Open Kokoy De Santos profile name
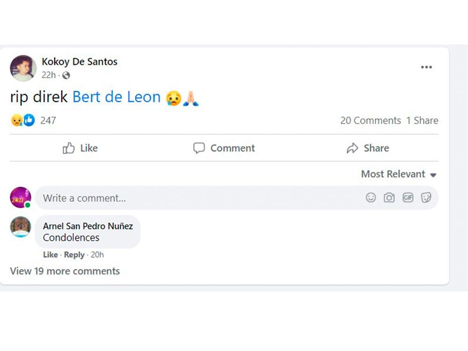 (80, 62)
